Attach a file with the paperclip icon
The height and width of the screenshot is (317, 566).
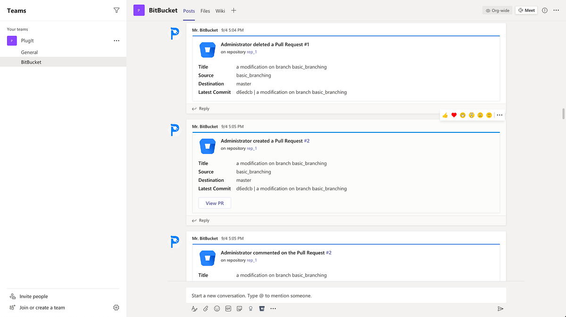click(x=206, y=309)
